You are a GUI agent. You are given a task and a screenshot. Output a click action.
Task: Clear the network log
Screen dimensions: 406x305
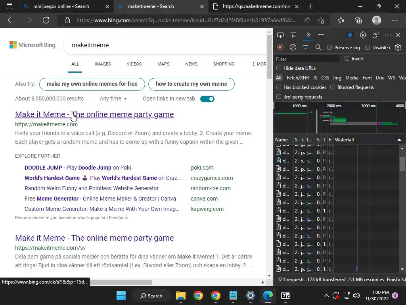(x=293, y=48)
